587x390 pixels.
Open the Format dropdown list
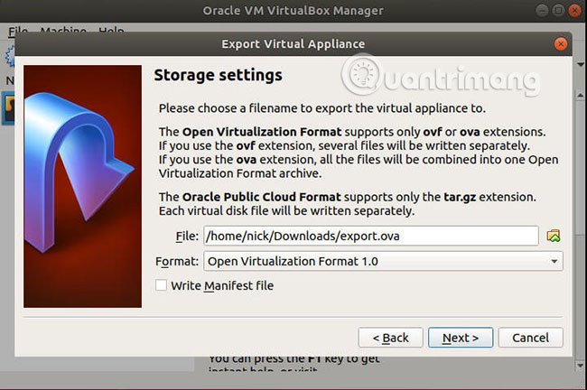point(383,261)
